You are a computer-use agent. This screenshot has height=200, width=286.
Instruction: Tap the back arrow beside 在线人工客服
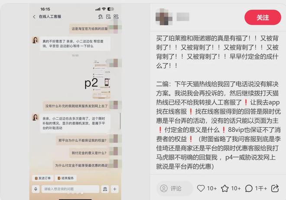coord(34,17)
